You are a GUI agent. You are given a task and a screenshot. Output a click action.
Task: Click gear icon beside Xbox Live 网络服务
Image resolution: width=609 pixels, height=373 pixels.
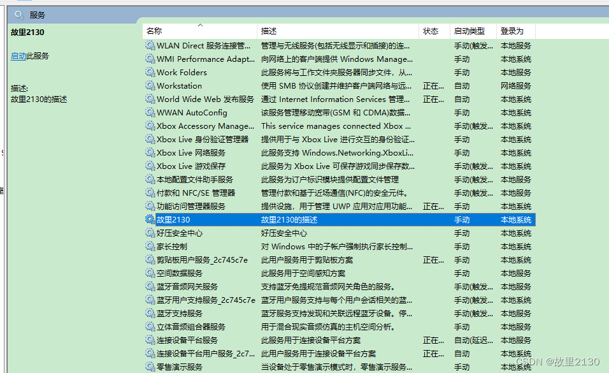click(x=150, y=153)
